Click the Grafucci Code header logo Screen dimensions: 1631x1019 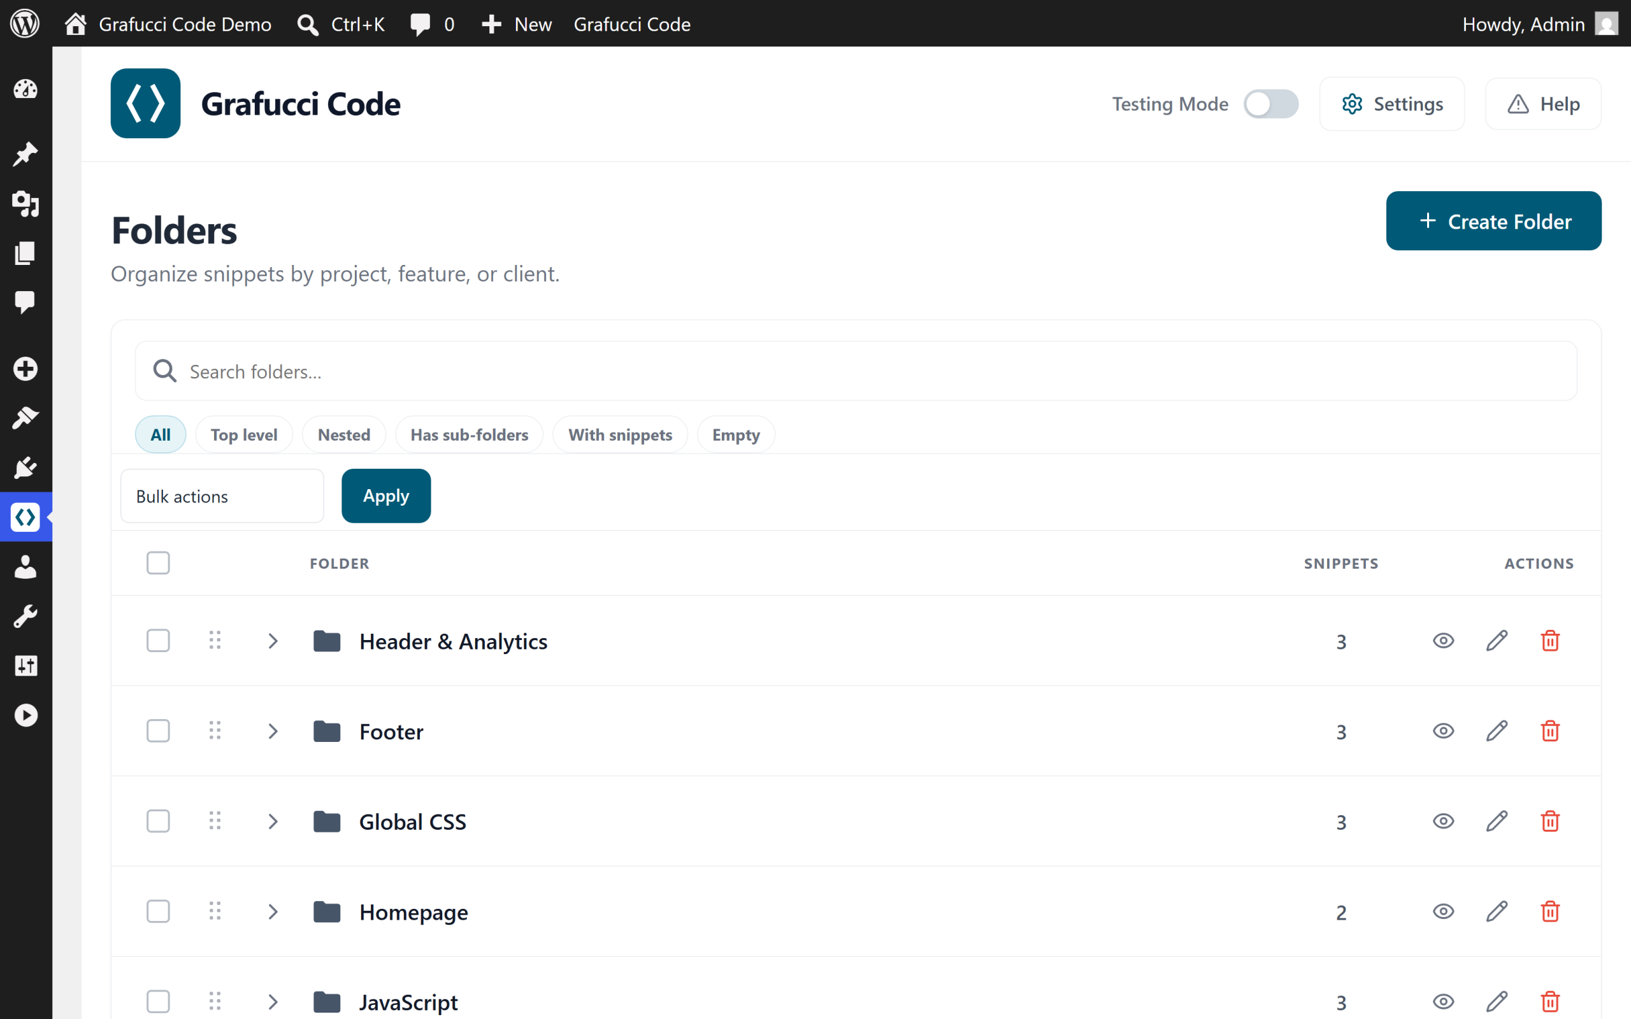[x=145, y=103]
